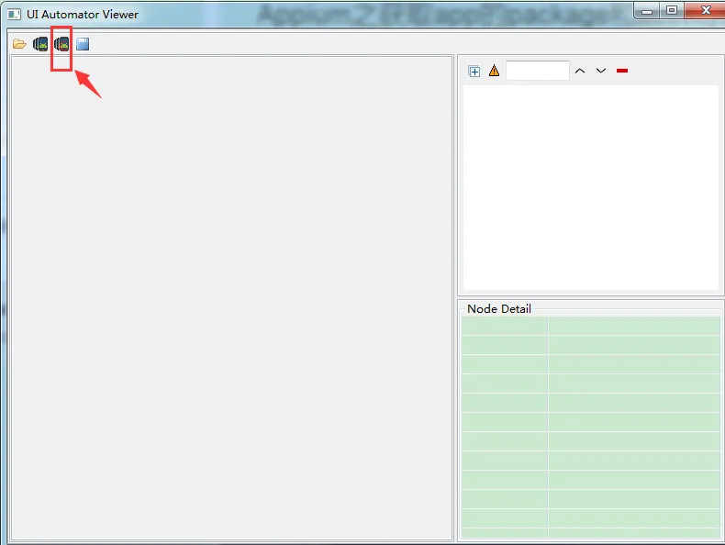Toggle the NAF nodes warning icon
Screen dimensions: 725x545
pyautogui.click(x=495, y=71)
